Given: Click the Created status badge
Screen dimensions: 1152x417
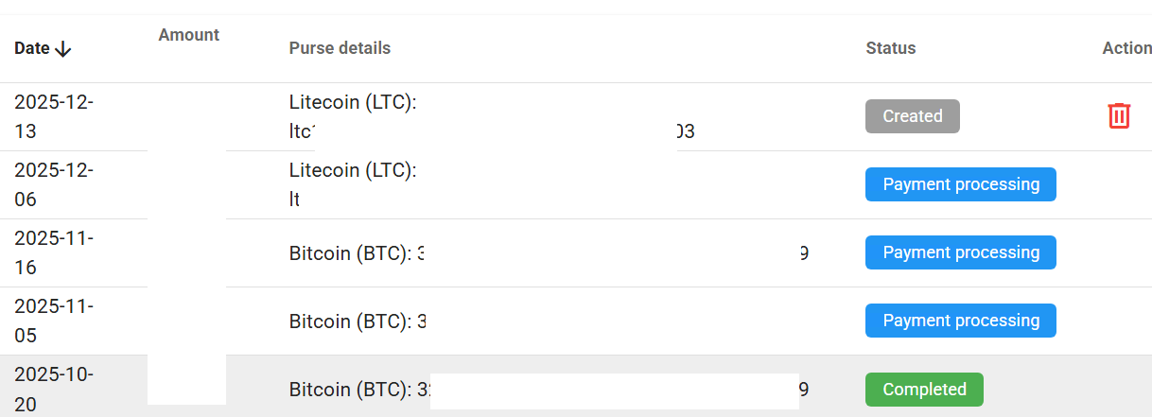Looking at the screenshot, I should coord(913,116).
